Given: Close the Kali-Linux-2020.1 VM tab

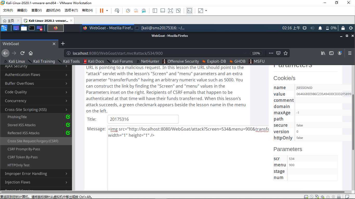Looking at the screenshot, I should 71,20.
